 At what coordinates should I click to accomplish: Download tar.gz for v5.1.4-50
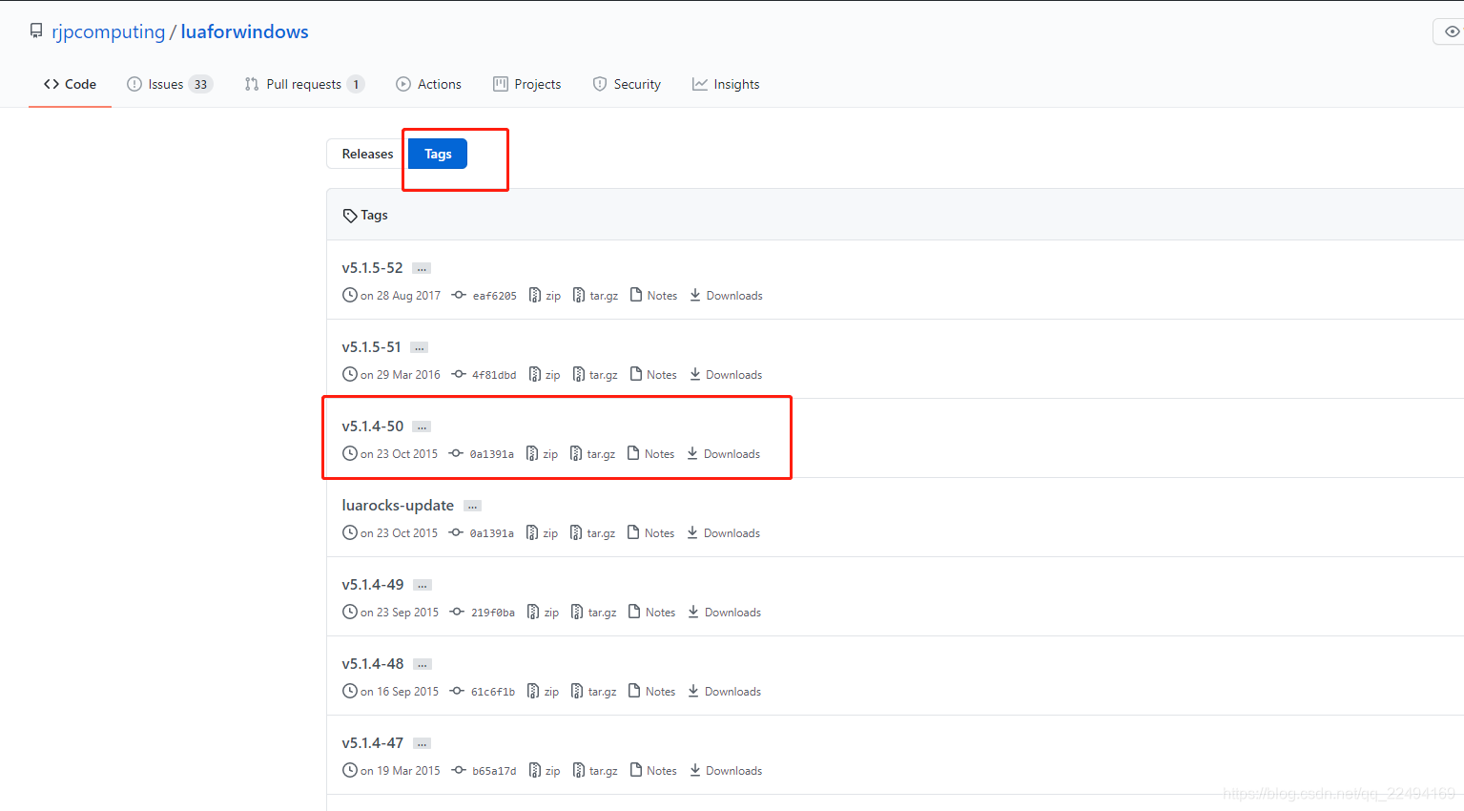(x=592, y=454)
